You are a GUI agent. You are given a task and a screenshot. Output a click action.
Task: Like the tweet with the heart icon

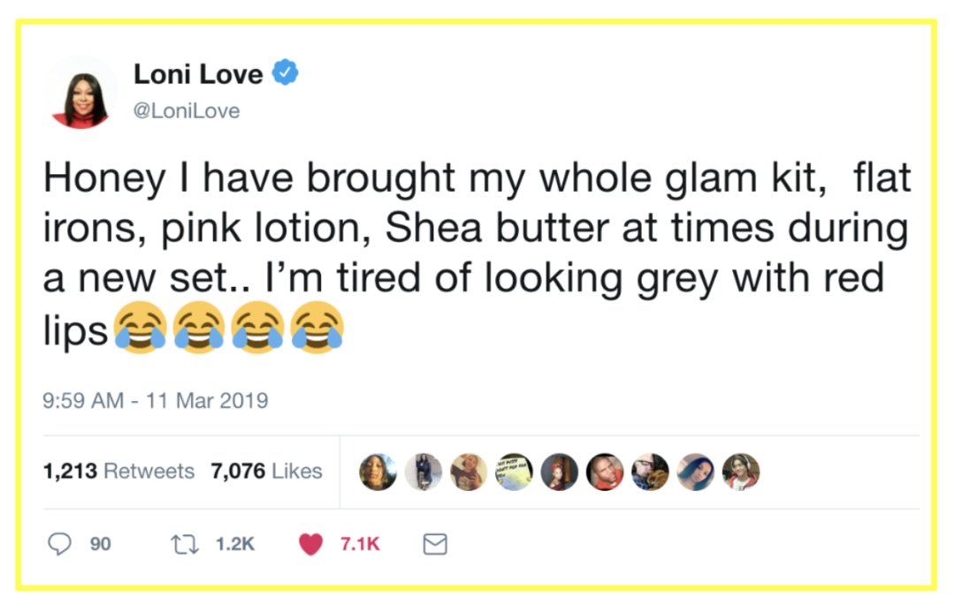[310, 545]
